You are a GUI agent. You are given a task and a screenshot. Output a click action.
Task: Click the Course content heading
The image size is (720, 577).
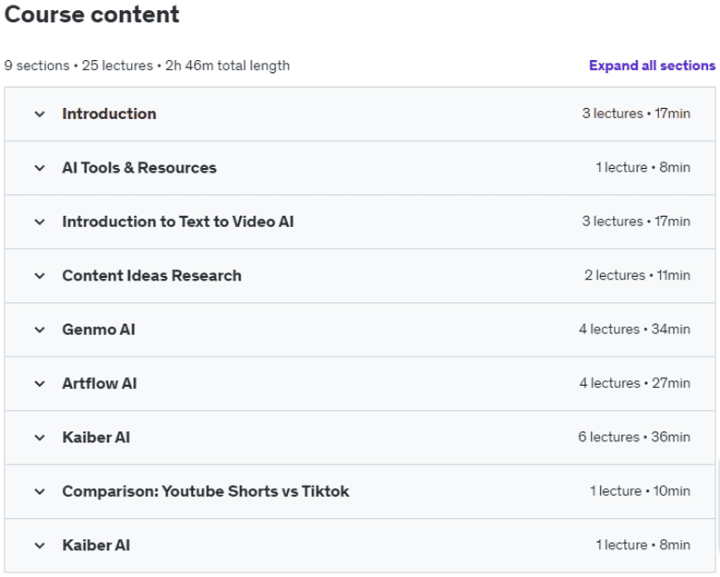point(91,14)
